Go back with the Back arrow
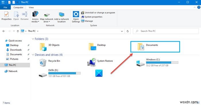Screen dimensions: 201x105 [x=4, y=31]
